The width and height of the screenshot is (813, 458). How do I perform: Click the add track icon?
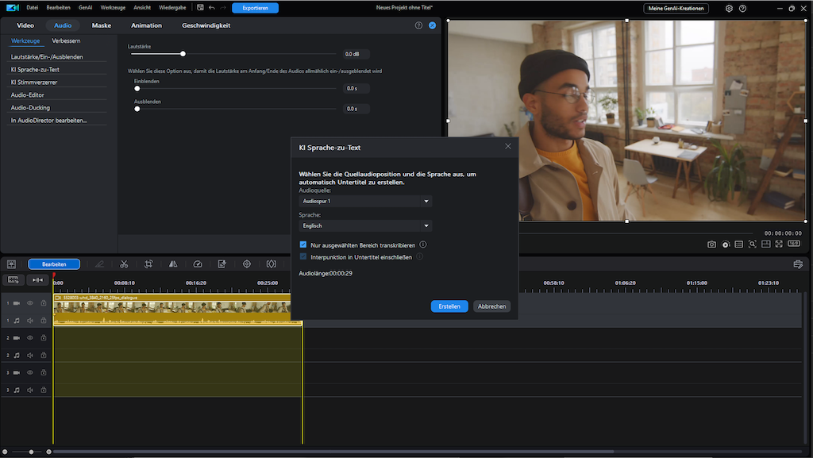point(13,279)
